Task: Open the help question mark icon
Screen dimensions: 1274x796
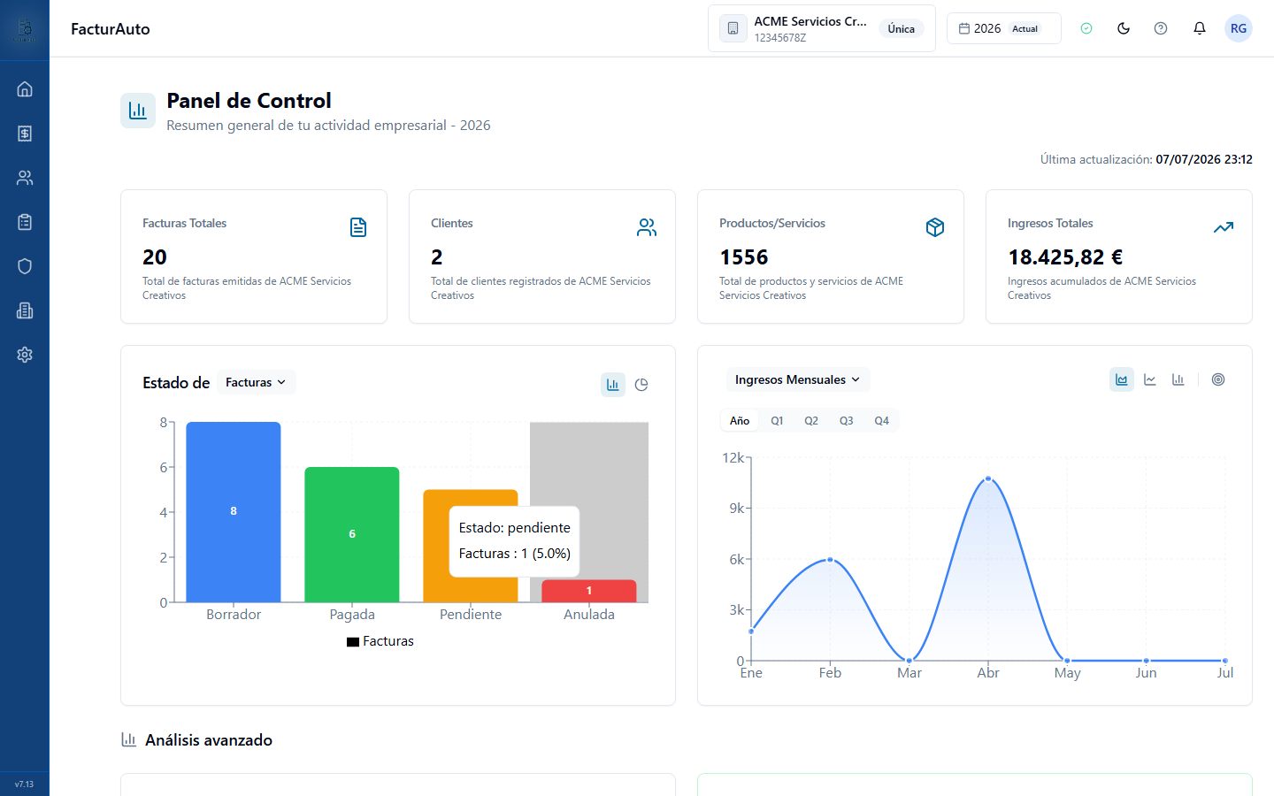Action: click(x=1161, y=28)
